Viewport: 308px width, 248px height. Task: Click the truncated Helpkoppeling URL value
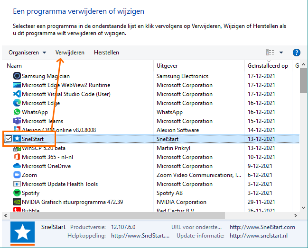click(140, 236)
